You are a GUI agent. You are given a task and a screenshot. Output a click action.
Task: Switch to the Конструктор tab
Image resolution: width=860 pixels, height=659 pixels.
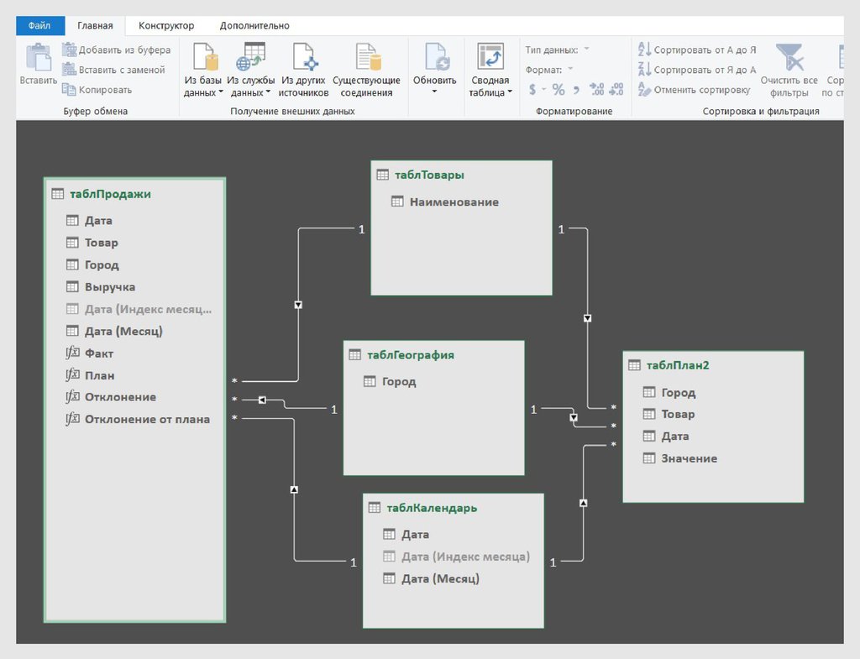[x=165, y=26]
